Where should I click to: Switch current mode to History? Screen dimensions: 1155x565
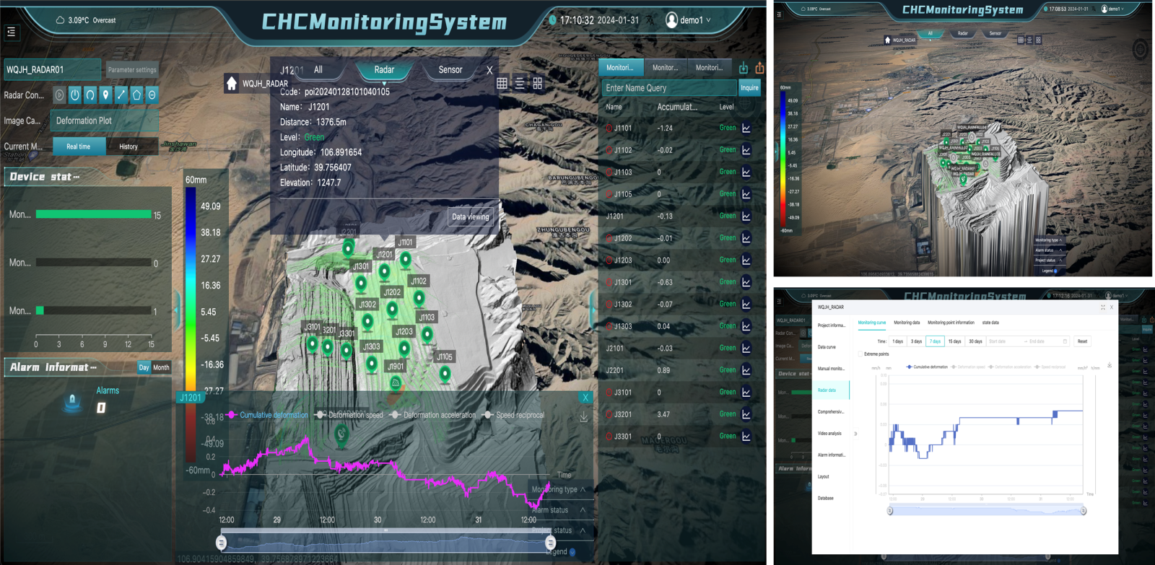128,146
